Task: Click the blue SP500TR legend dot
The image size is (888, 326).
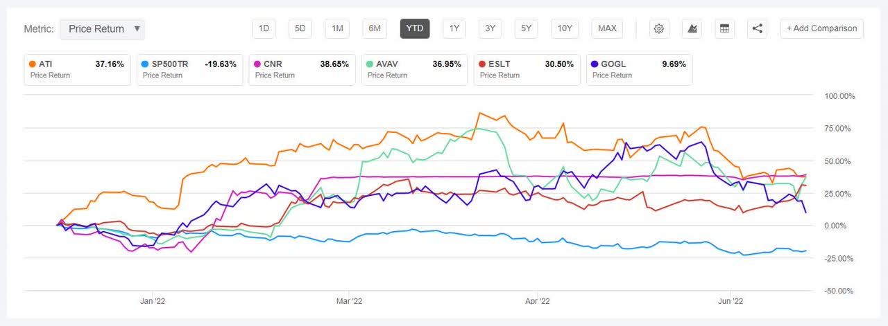Action: 145,64
